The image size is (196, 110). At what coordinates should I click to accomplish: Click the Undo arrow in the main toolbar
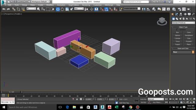[4, 9]
